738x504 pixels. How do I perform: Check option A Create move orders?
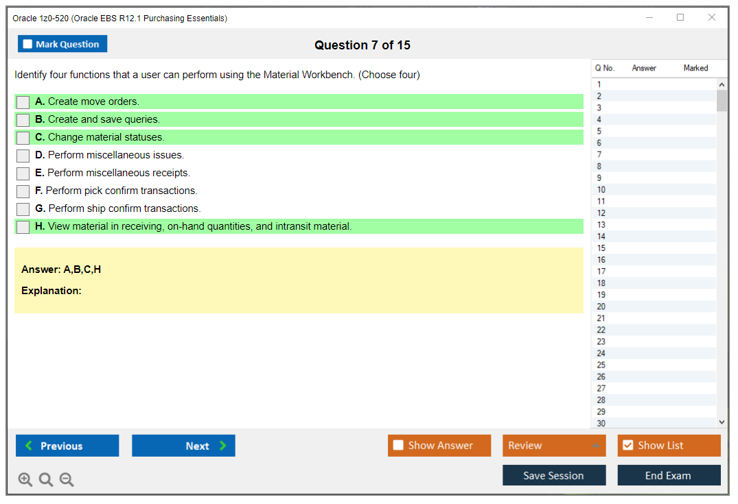[23, 102]
